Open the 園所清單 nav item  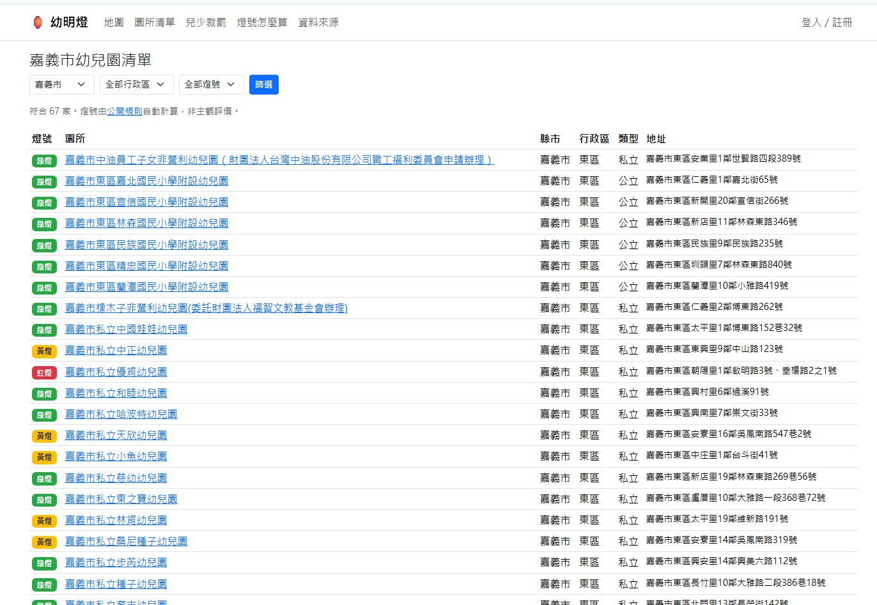[155, 22]
